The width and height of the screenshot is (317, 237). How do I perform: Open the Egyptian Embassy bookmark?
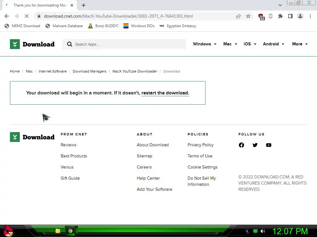point(178,26)
